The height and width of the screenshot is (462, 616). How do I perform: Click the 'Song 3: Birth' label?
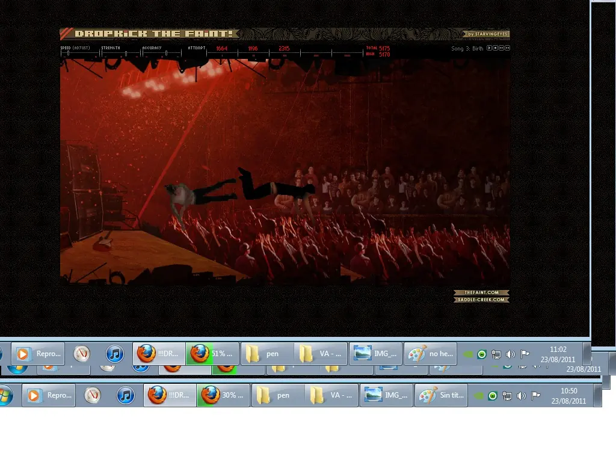coord(467,48)
